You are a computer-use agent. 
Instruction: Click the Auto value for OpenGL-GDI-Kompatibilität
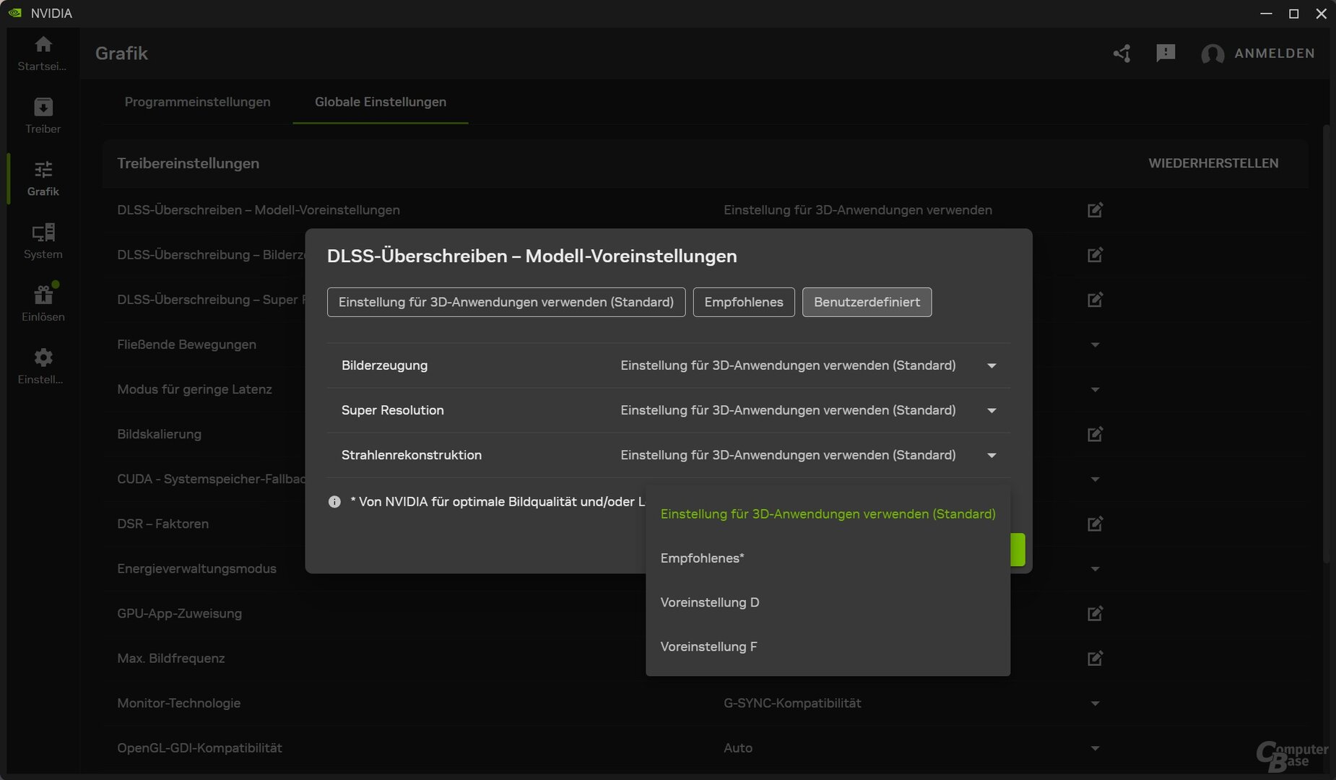738,747
